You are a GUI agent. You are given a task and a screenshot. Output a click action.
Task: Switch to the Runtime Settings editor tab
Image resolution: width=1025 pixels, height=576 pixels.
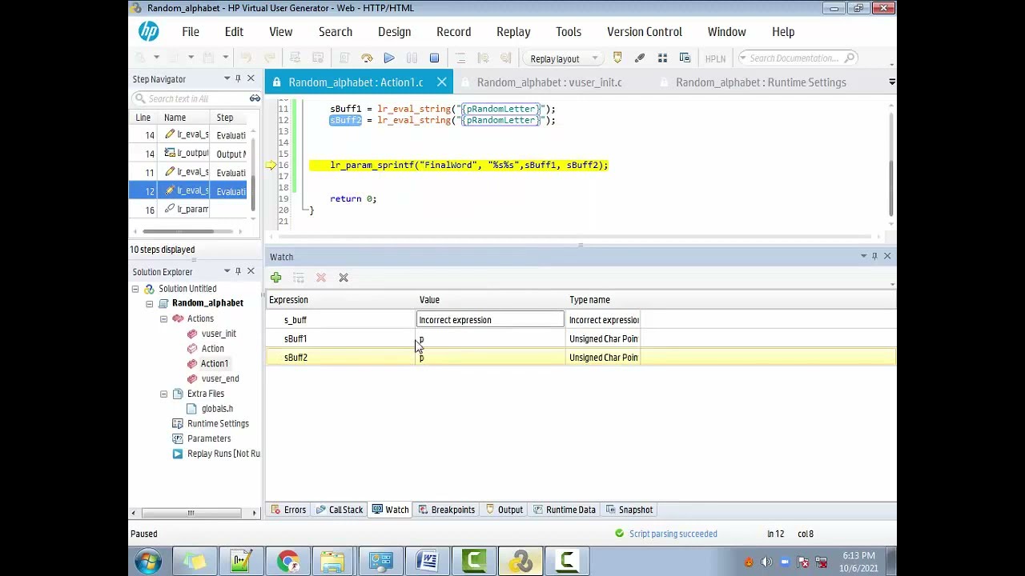click(x=761, y=82)
